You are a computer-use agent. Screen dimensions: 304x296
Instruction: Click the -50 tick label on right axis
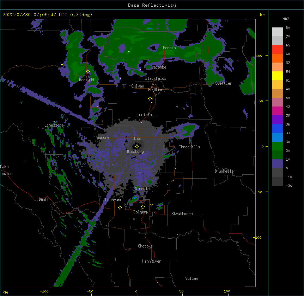tap(259, 192)
